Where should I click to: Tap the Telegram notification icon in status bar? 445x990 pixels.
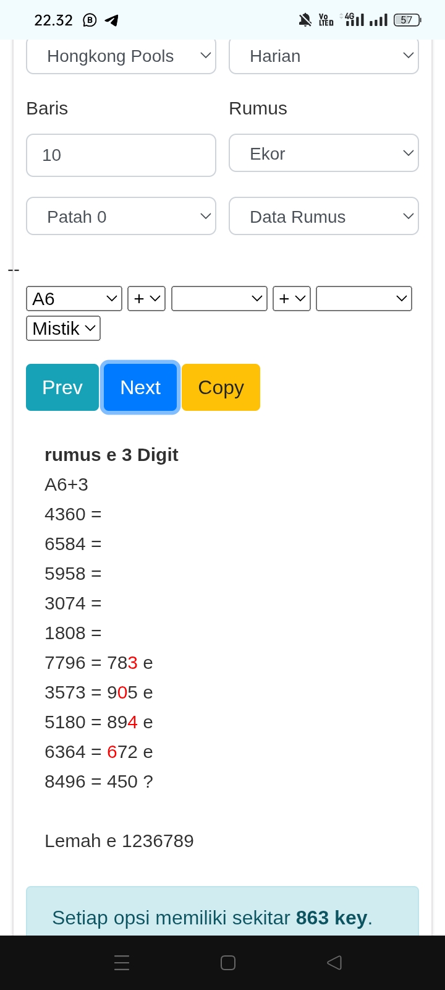[111, 20]
